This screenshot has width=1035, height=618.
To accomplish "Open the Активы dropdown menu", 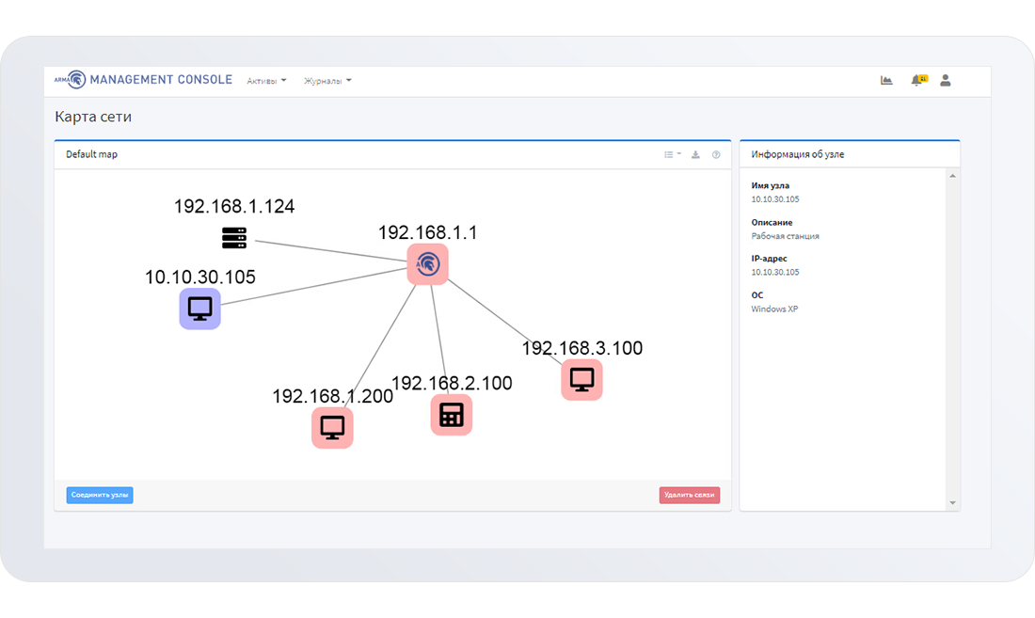I will coord(266,81).
